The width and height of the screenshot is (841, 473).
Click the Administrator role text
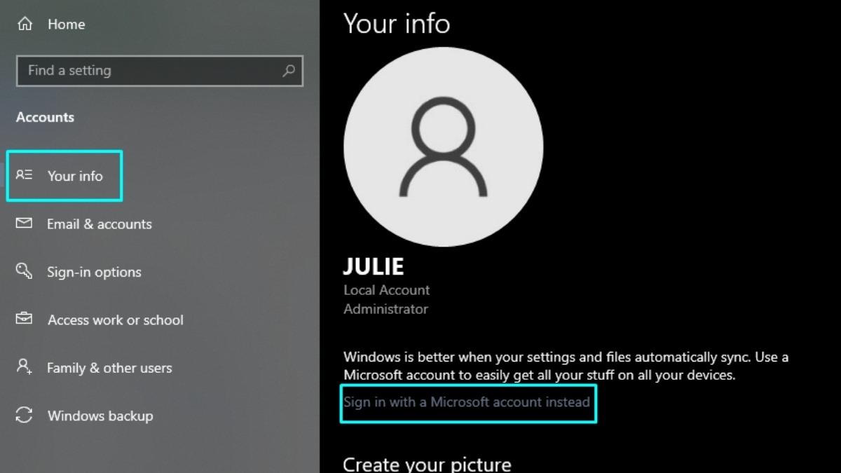point(386,309)
